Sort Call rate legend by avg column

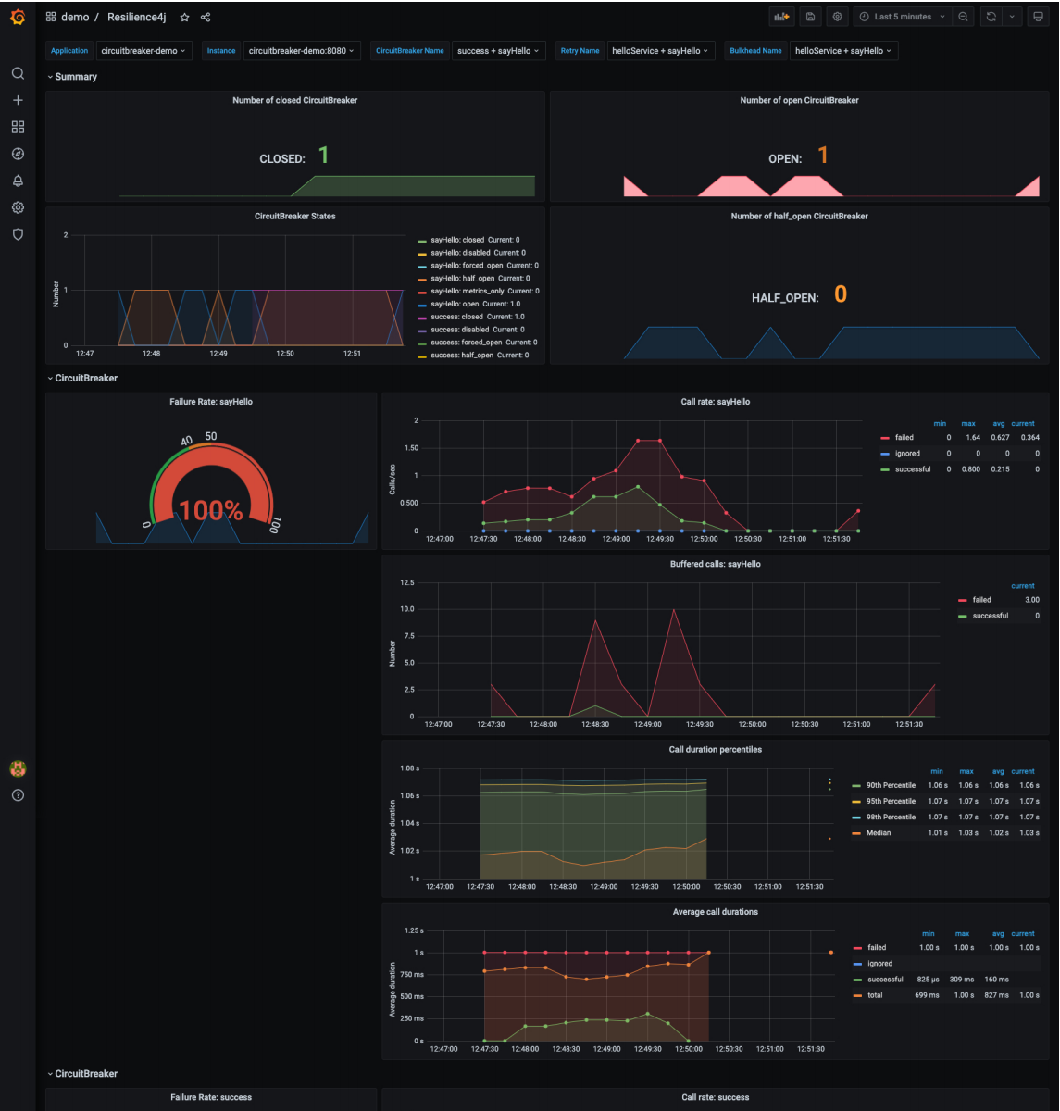998,423
